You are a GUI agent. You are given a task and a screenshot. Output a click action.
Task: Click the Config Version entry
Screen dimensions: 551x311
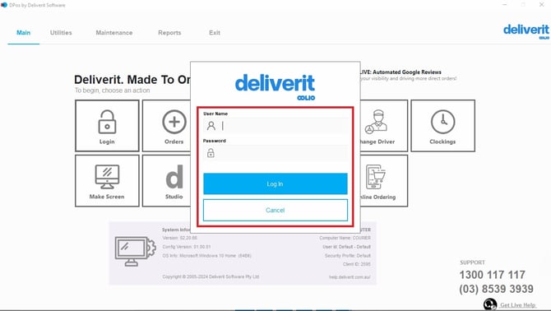[187, 247]
